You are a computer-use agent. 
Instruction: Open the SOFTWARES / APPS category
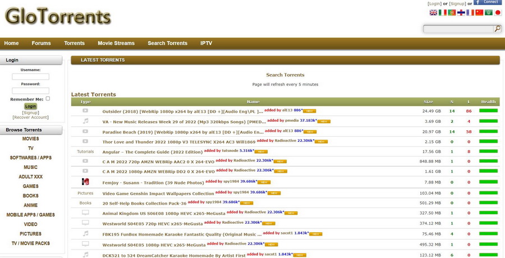[31, 158]
